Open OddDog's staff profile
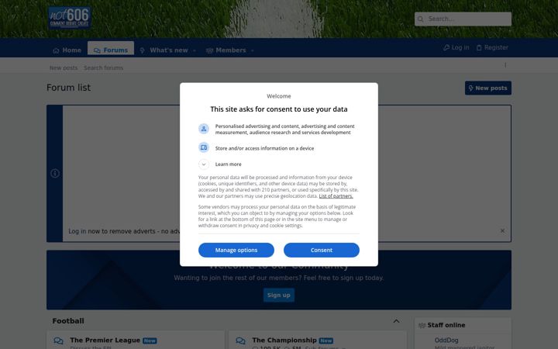 (x=446, y=340)
